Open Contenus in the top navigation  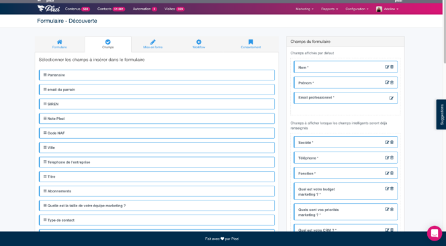(x=77, y=9)
